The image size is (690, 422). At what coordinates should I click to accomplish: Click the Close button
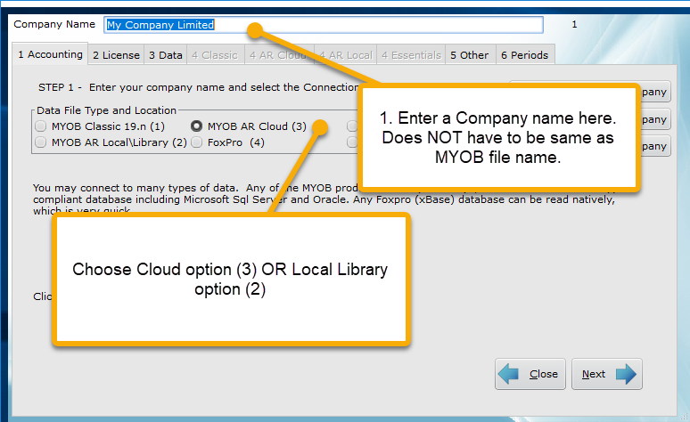click(x=530, y=374)
